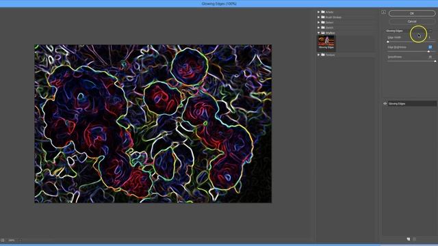The image size is (438, 246).
Task: Click the Distort folder icon
Action: (x=323, y=23)
